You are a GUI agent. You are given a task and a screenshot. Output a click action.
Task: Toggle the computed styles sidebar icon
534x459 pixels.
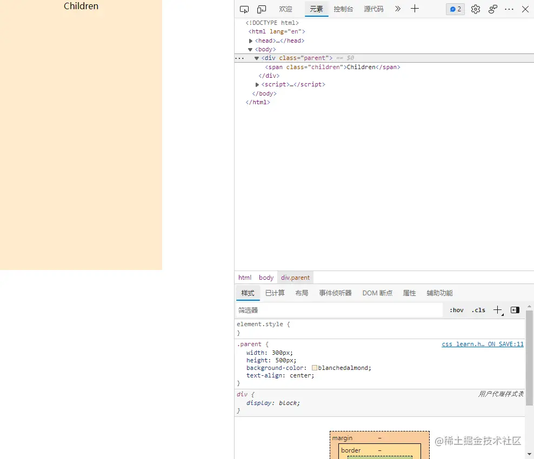tap(515, 310)
